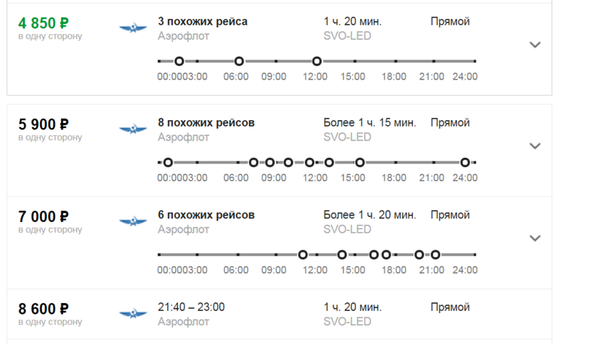Click Aeroflot logo on 5 900 ₽ flight
The height and width of the screenshot is (345, 593).
point(133,130)
